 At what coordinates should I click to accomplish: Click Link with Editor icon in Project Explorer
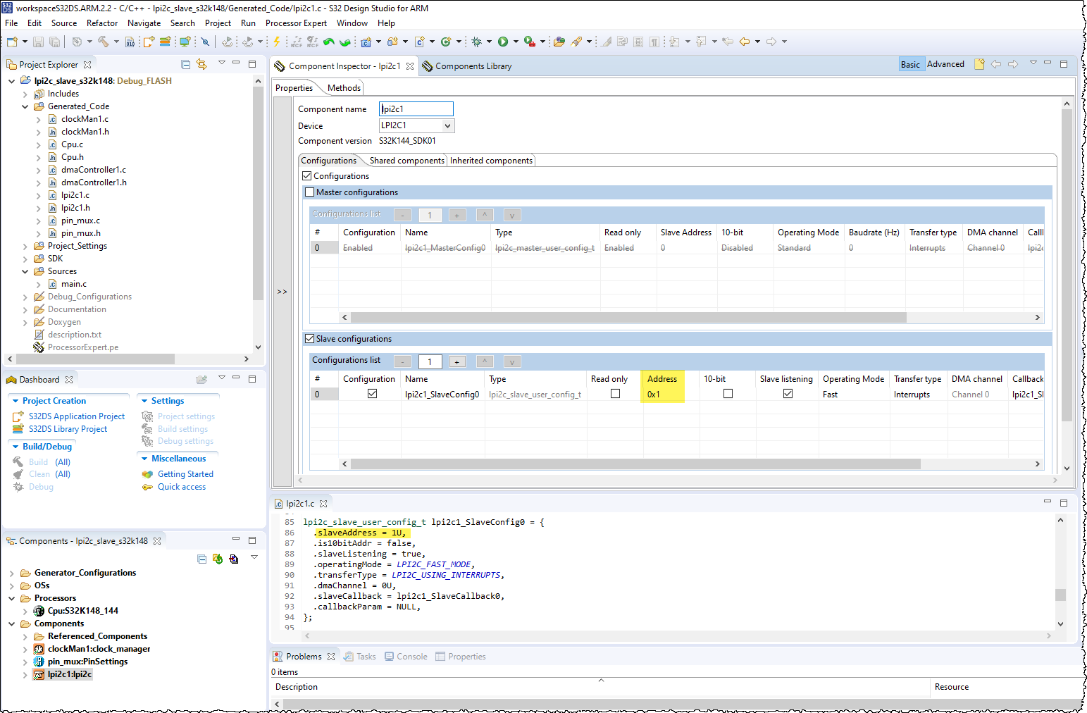tap(201, 65)
